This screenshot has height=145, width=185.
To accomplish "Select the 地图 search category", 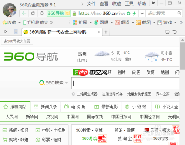I will (165, 72).
